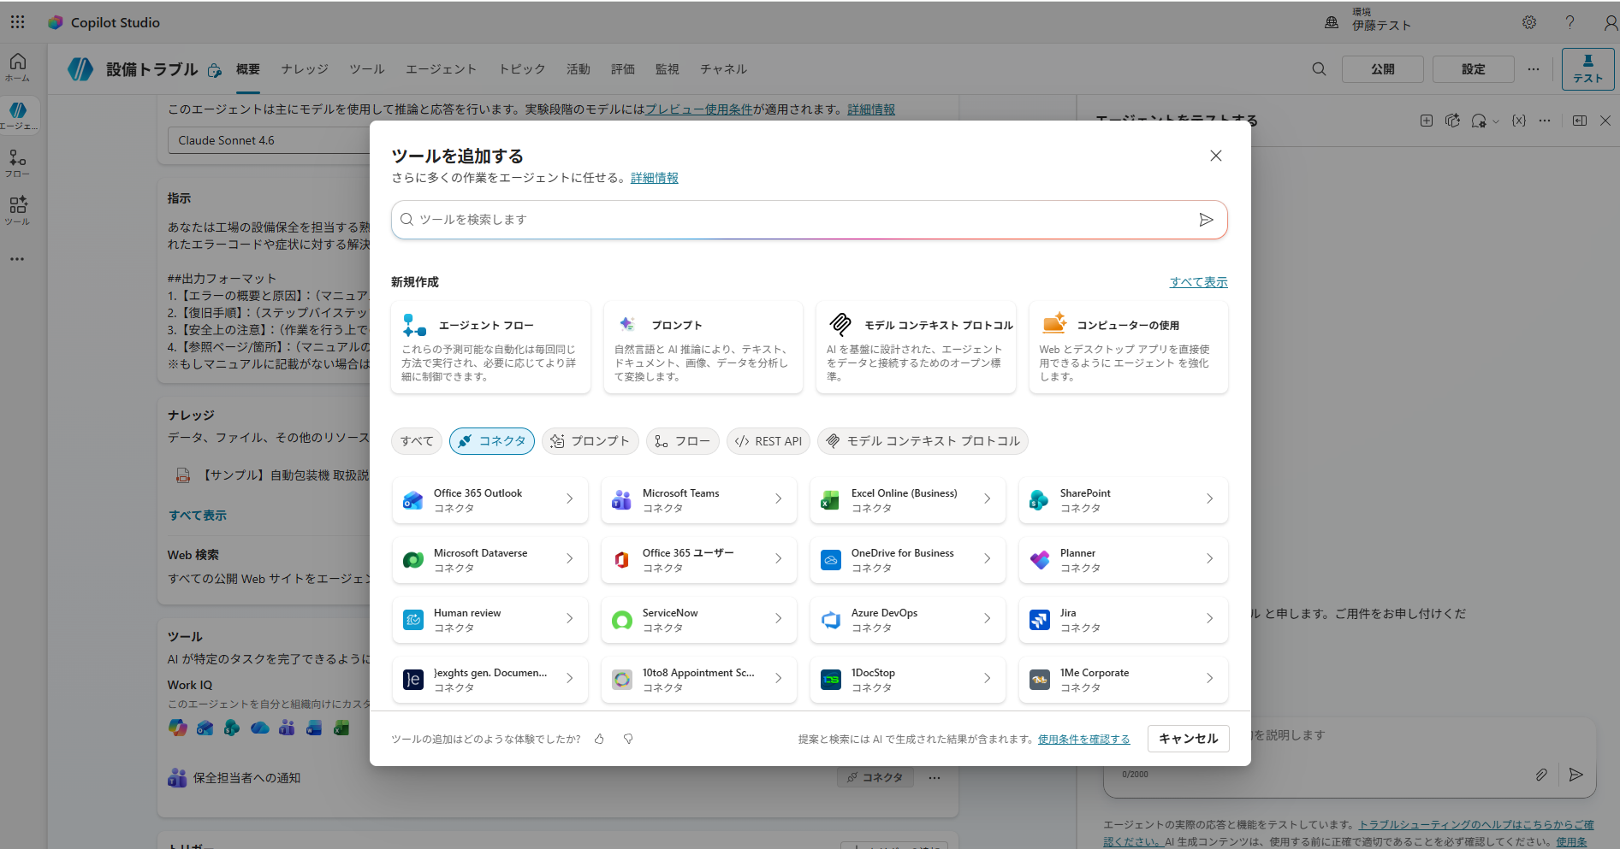Open Flows in the left sidebar

tap(18, 163)
